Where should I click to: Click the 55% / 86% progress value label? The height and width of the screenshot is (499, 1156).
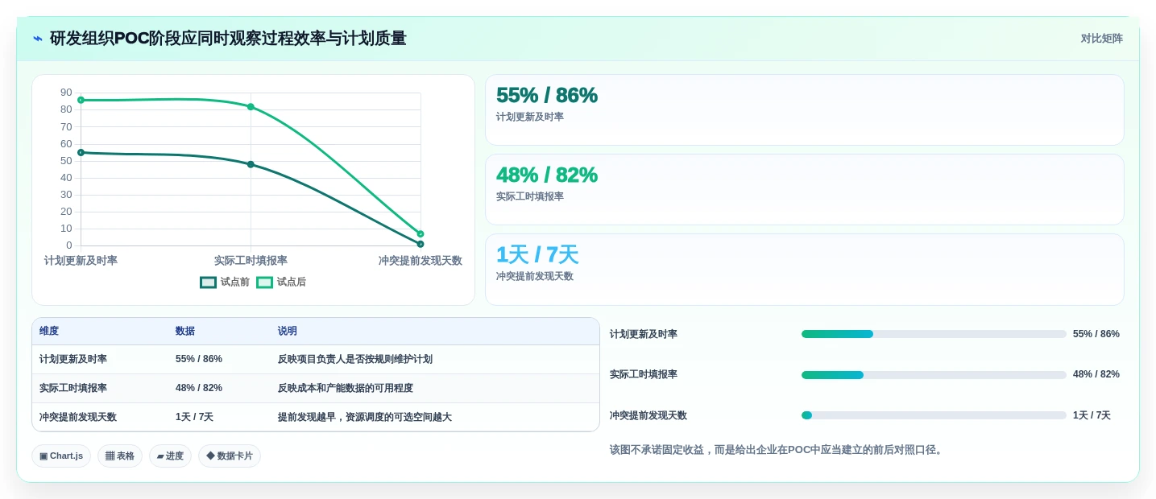1096,334
